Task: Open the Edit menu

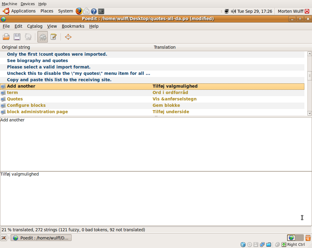Action: (18, 26)
